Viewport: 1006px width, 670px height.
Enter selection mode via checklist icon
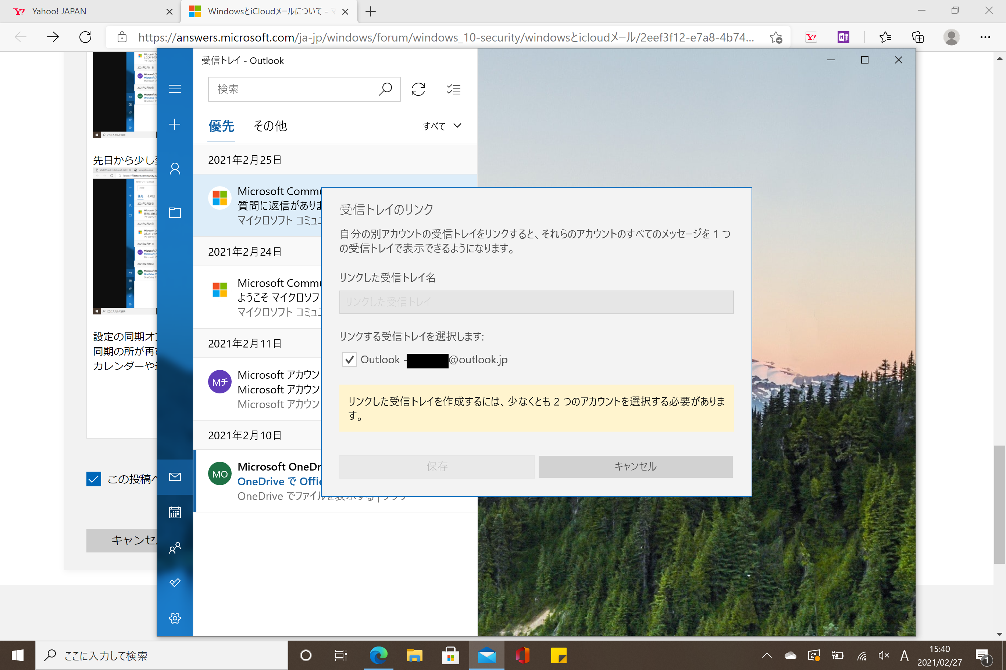453,89
